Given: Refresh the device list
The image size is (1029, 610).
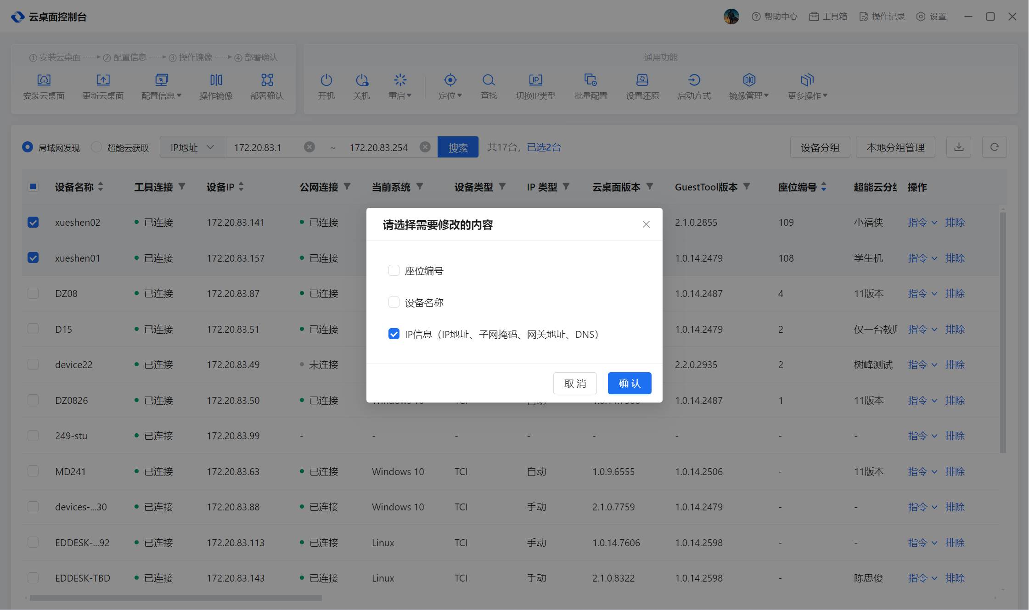Looking at the screenshot, I should pyautogui.click(x=994, y=147).
